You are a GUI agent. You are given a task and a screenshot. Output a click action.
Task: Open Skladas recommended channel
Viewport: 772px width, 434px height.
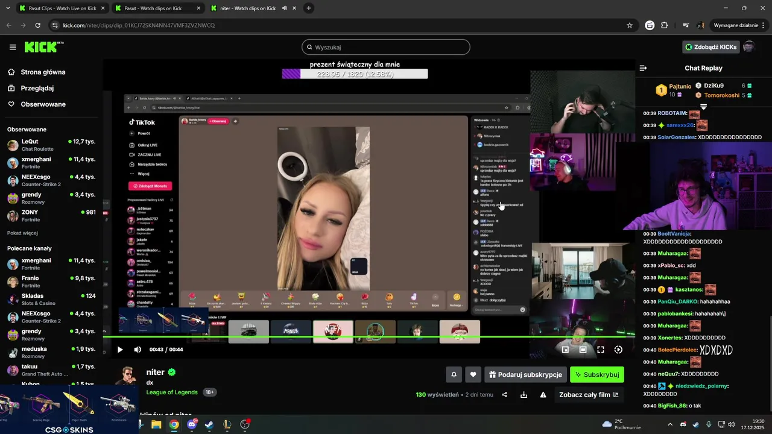pyautogui.click(x=51, y=299)
